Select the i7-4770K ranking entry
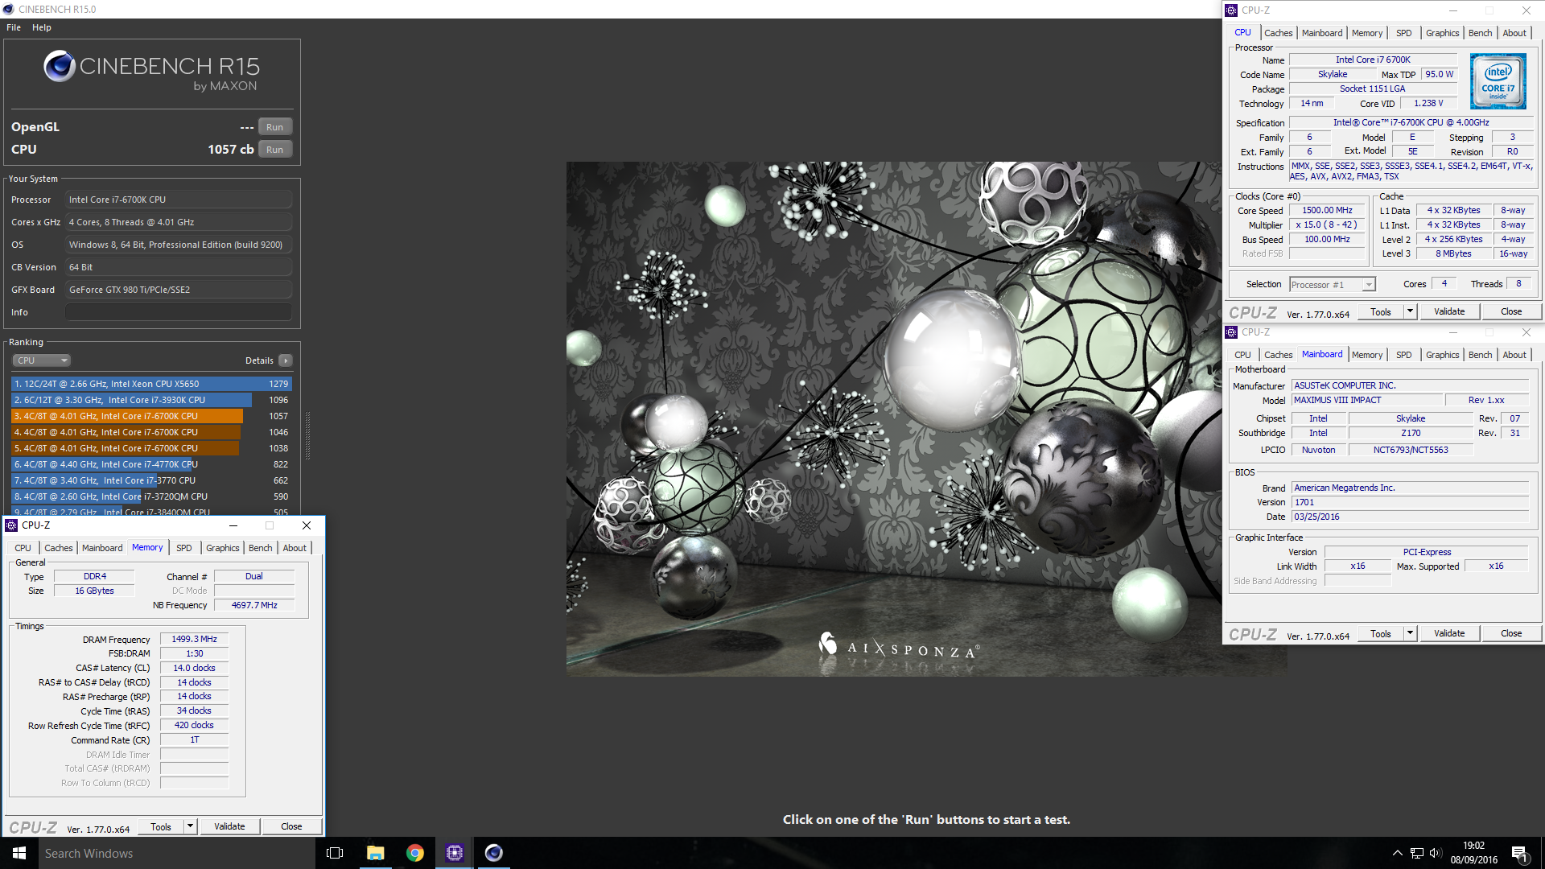This screenshot has height=869, width=1545. (150, 464)
